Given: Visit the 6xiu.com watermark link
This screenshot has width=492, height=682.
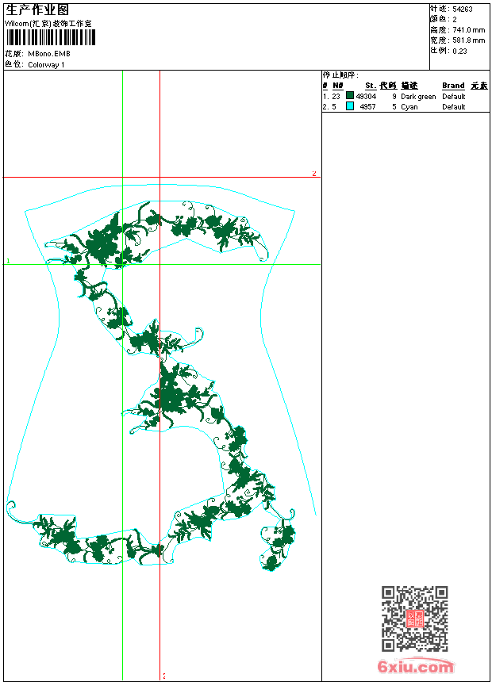Looking at the screenshot, I should click(x=415, y=666).
